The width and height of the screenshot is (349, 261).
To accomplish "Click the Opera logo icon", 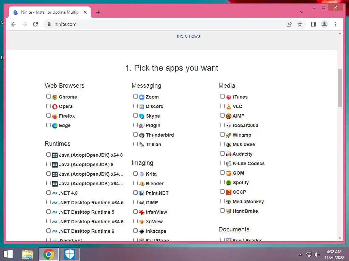I will coord(55,106).
